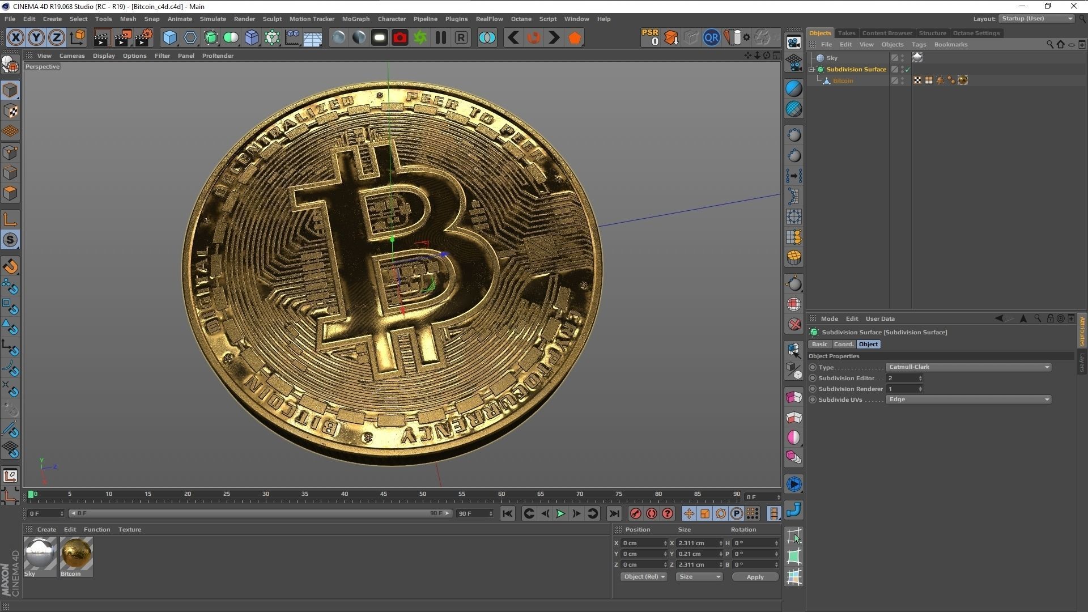Open the Subdivide UVs Edge dropdown
Screen dimensions: 1088x612
pyautogui.click(x=968, y=399)
